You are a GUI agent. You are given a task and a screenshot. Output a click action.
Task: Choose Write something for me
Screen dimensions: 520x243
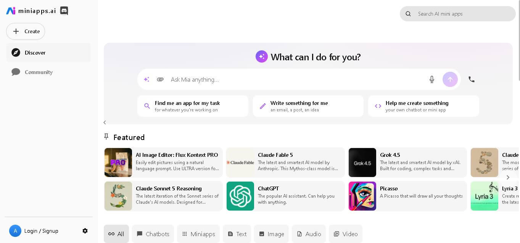308,106
